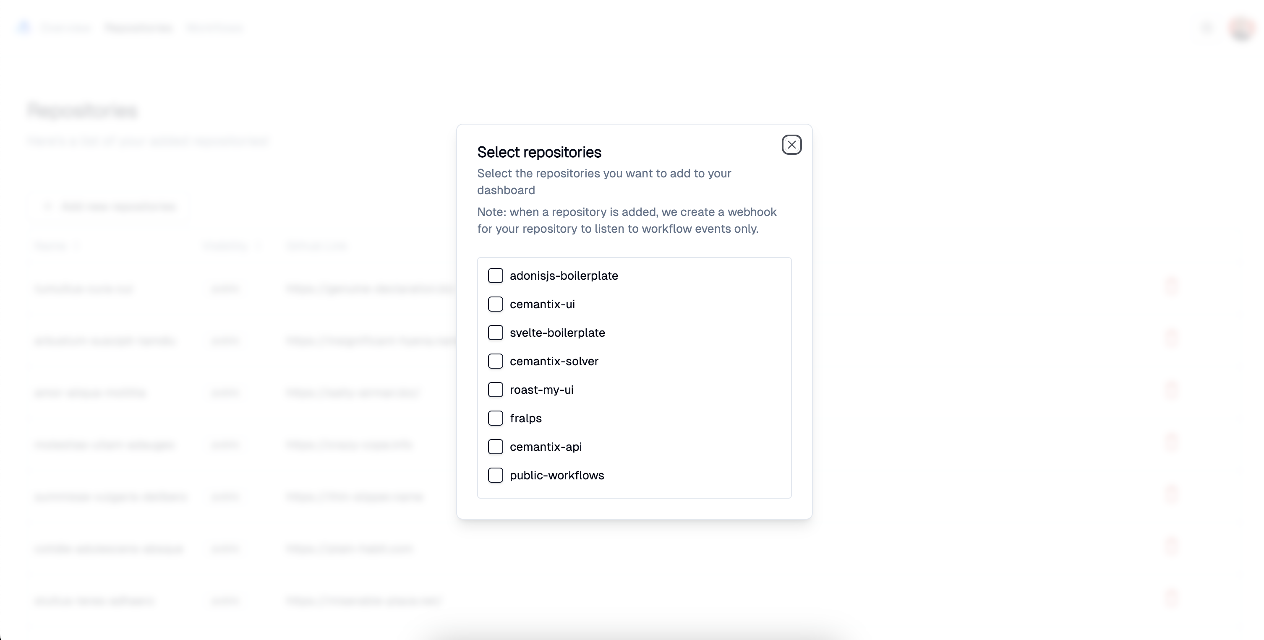Click the red delete icon in first row
Image resolution: width=1264 pixels, height=640 pixels.
click(1171, 286)
